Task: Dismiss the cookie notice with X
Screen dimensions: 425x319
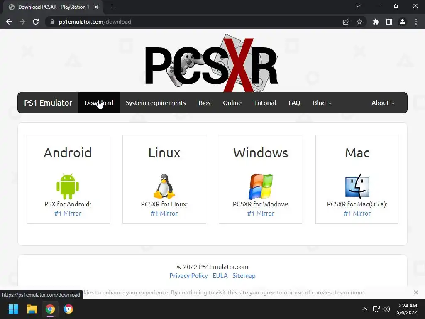Action: [x=416, y=292]
